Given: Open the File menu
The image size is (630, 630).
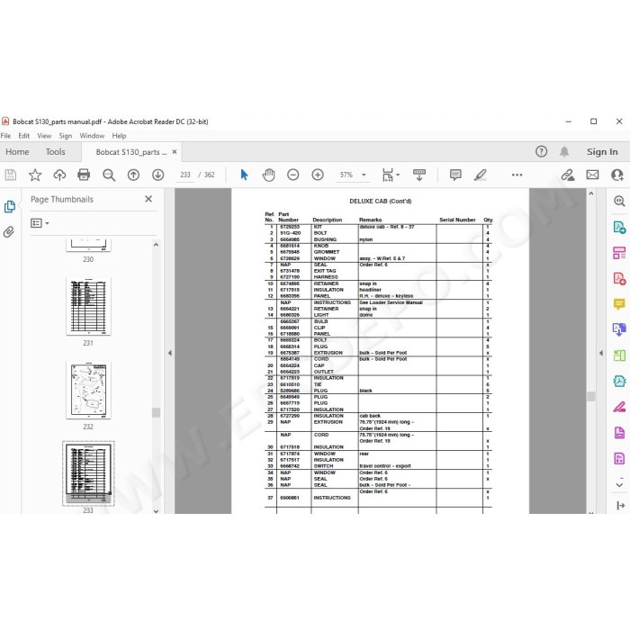Looking at the screenshot, I should pos(5,136).
